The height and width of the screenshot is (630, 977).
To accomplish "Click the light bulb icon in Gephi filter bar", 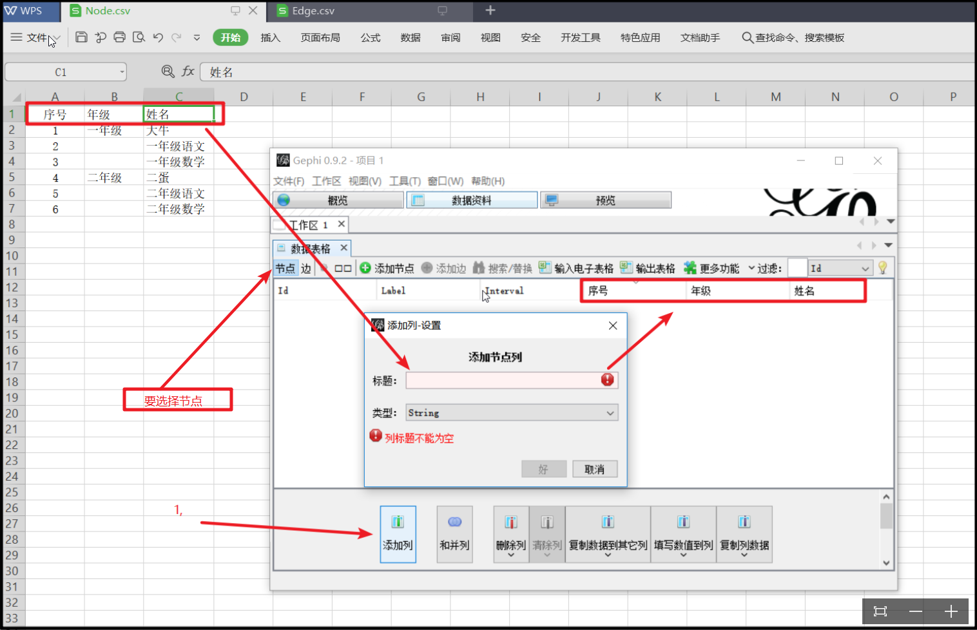I will (883, 268).
